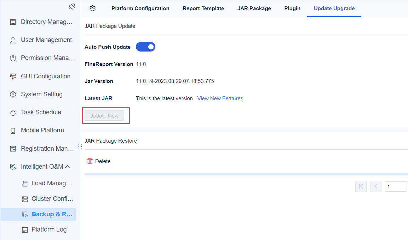This screenshot has width=408, height=240.
Task: Select the Backup & Restore sidebar entry
Action: click(x=38, y=214)
